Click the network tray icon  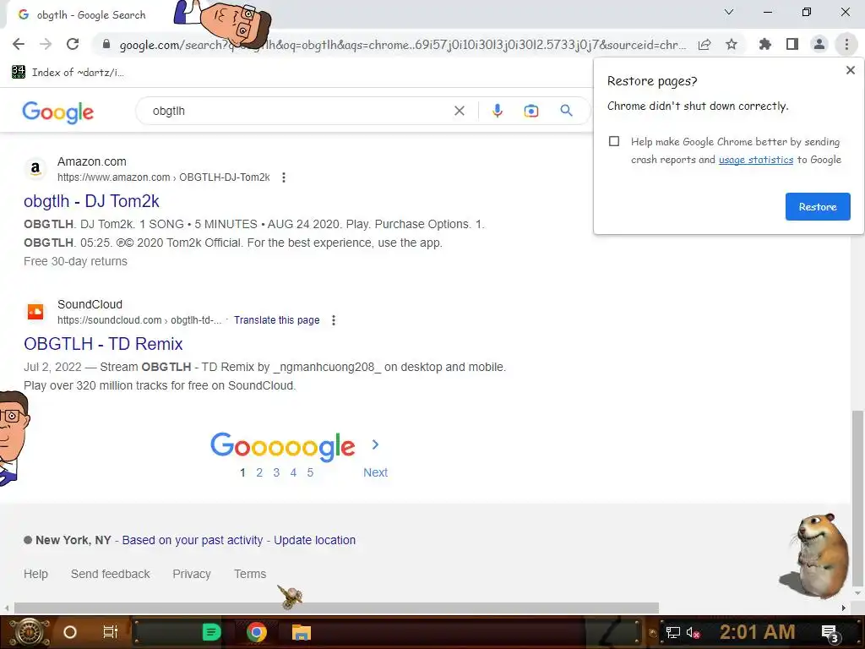[673, 633]
